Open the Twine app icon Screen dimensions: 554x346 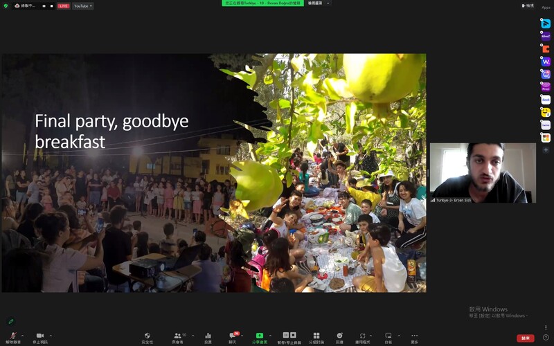[x=546, y=125]
